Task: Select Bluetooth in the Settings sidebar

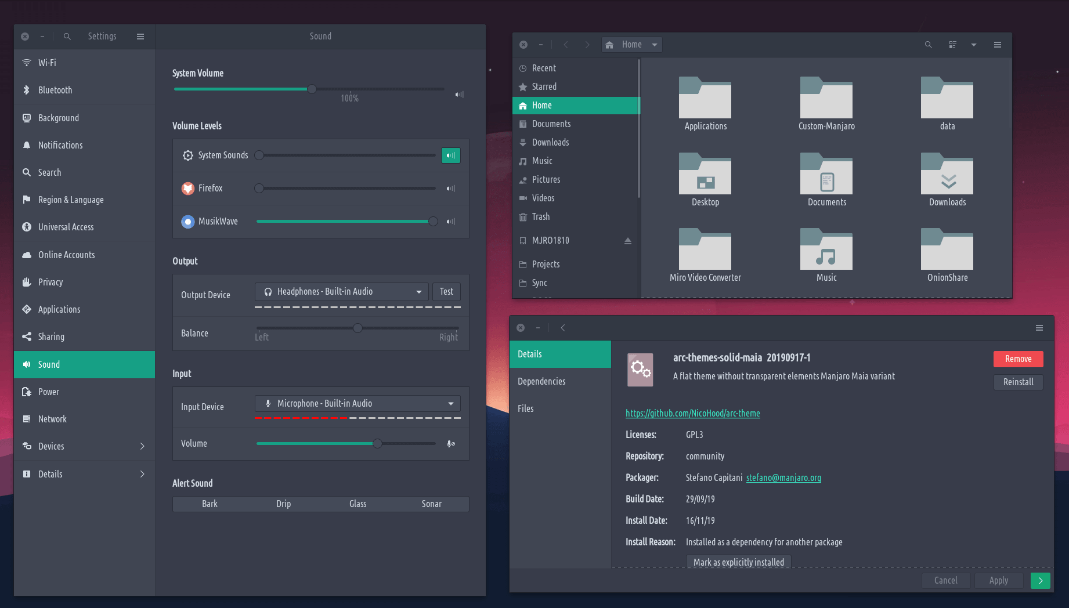Action: coord(55,90)
